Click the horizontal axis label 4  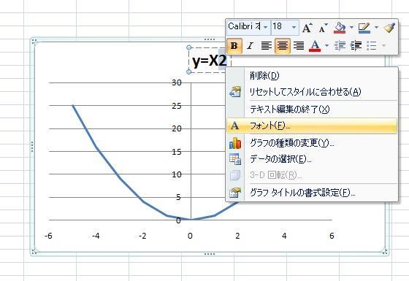(x=284, y=236)
